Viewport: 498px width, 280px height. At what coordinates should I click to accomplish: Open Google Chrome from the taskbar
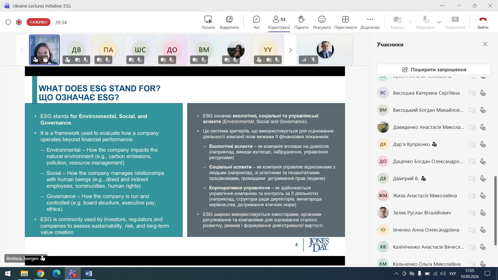click(x=40, y=274)
